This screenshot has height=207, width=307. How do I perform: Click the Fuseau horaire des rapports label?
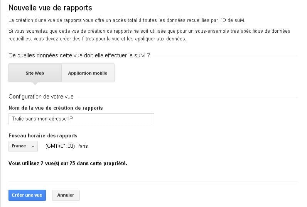[43, 135]
